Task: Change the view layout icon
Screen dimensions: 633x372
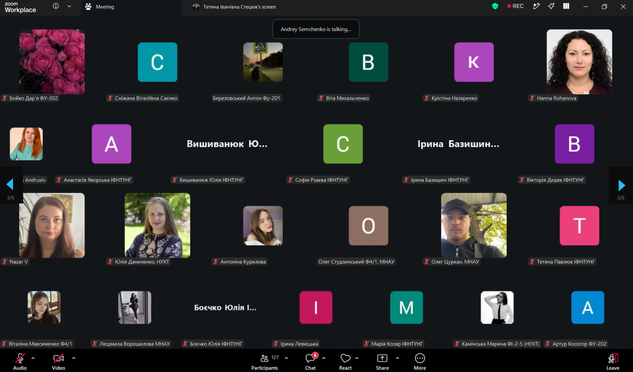Action: coord(566,6)
